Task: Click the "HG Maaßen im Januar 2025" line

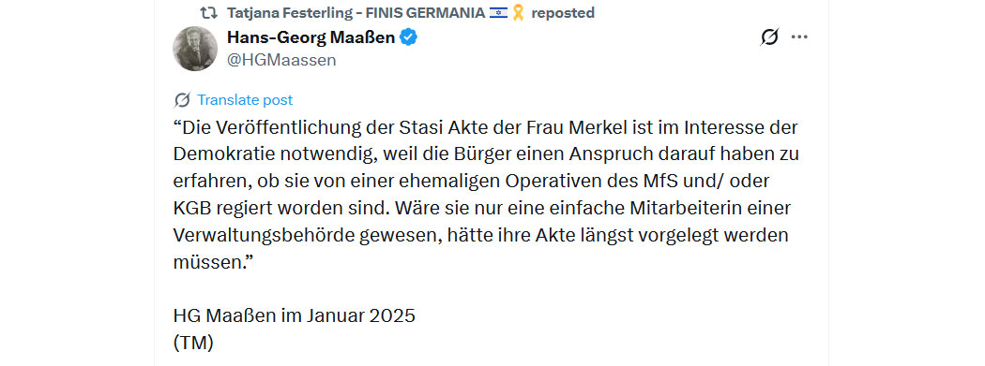Action: point(294,315)
